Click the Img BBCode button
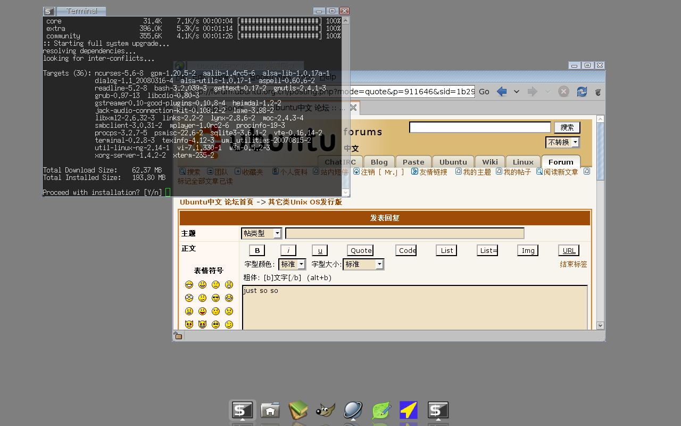 click(x=528, y=250)
